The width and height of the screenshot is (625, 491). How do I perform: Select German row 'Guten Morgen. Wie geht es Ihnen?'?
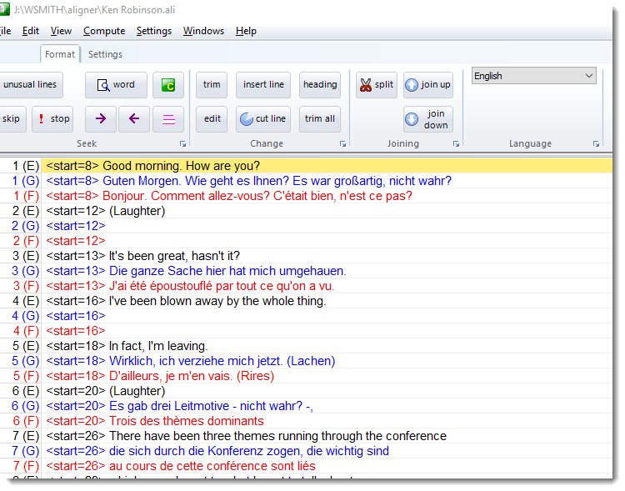tap(306, 181)
